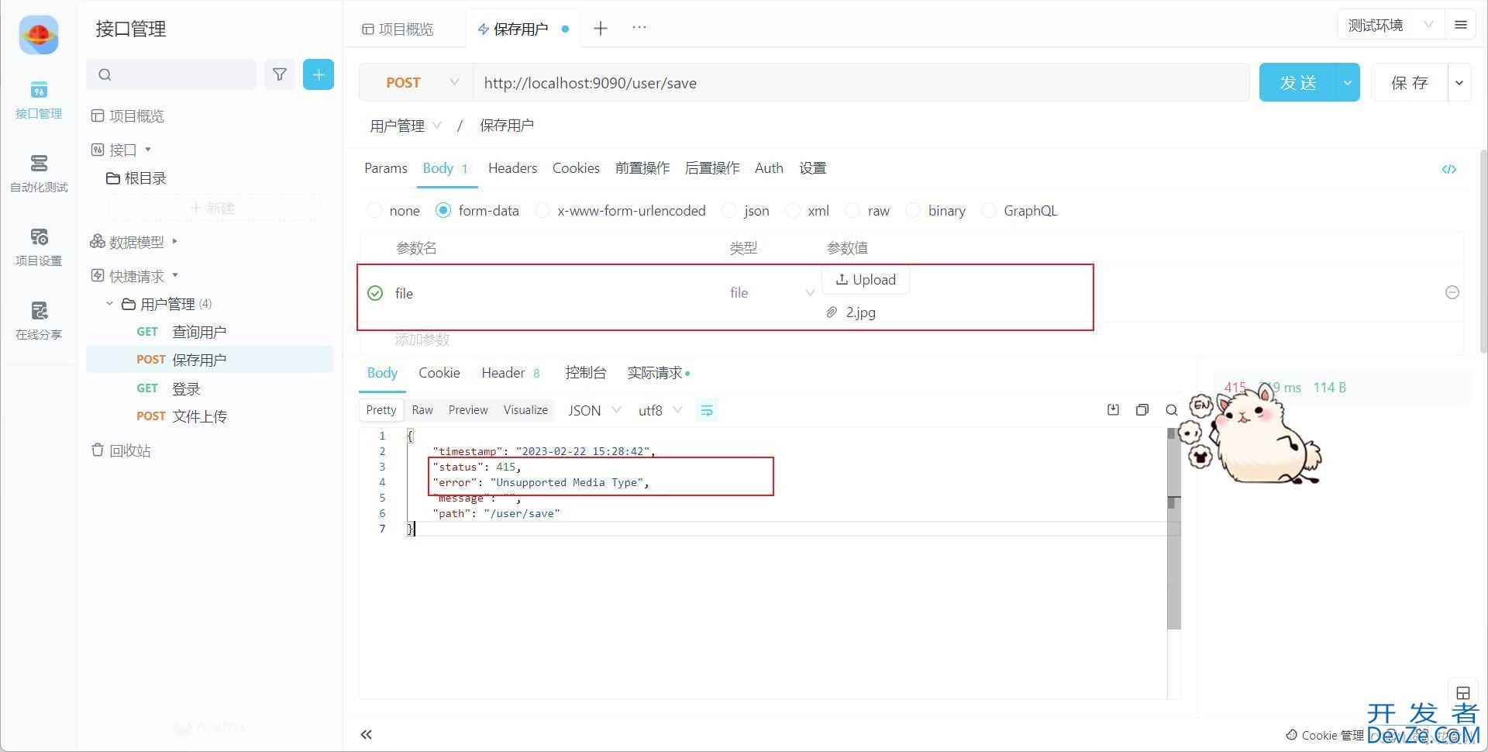
Task: Click the filter funnel icon
Action: point(280,74)
